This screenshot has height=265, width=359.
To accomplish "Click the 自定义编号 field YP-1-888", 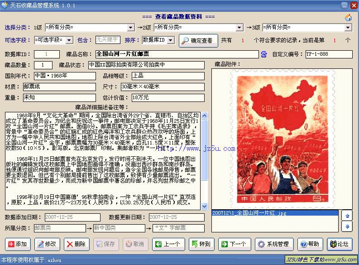I will [x=329, y=54].
